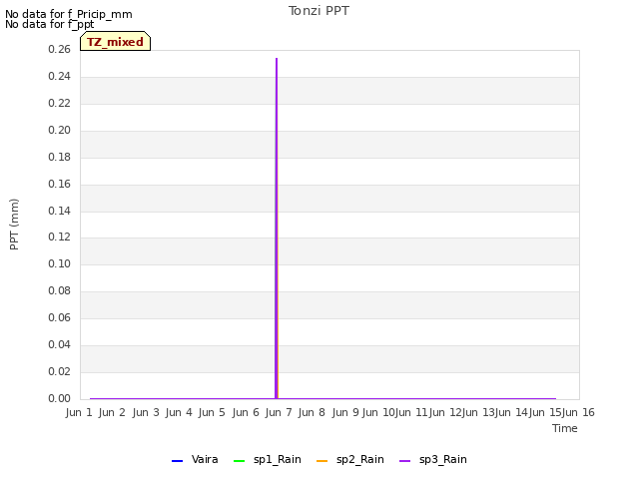Click the 0.16 y-axis tick label
Screen dimensions: 639x479
tap(60, 184)
